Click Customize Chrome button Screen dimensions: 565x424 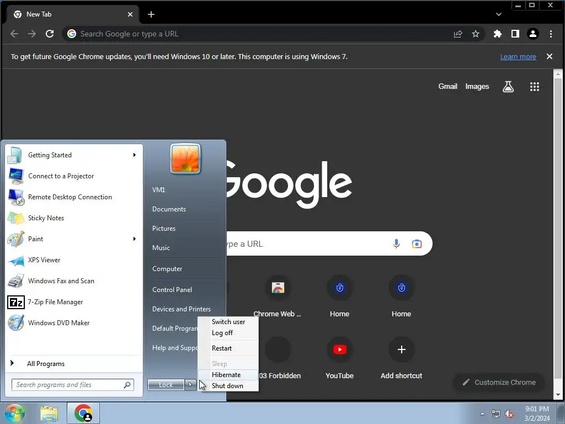coord(499,382)
